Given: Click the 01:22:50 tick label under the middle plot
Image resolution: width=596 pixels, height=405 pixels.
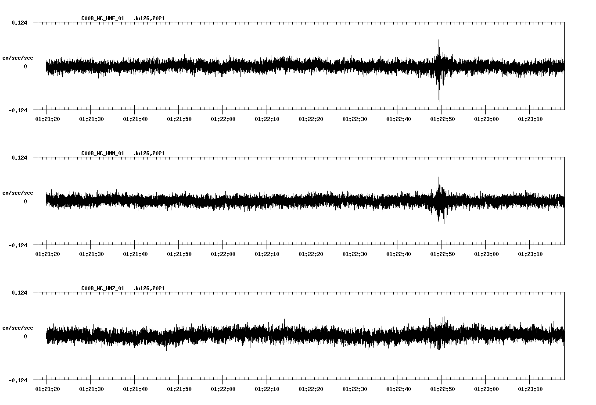Looking at the screenshot, I should pyautogui.click(x=442, y=253).
